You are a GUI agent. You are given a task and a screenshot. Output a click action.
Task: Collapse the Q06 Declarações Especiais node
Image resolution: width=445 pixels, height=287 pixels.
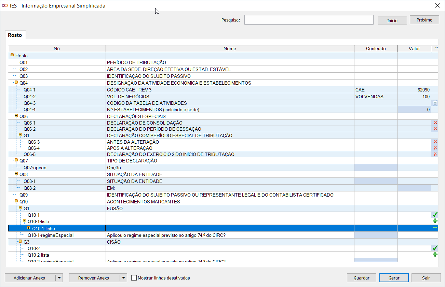coord(16,116)
